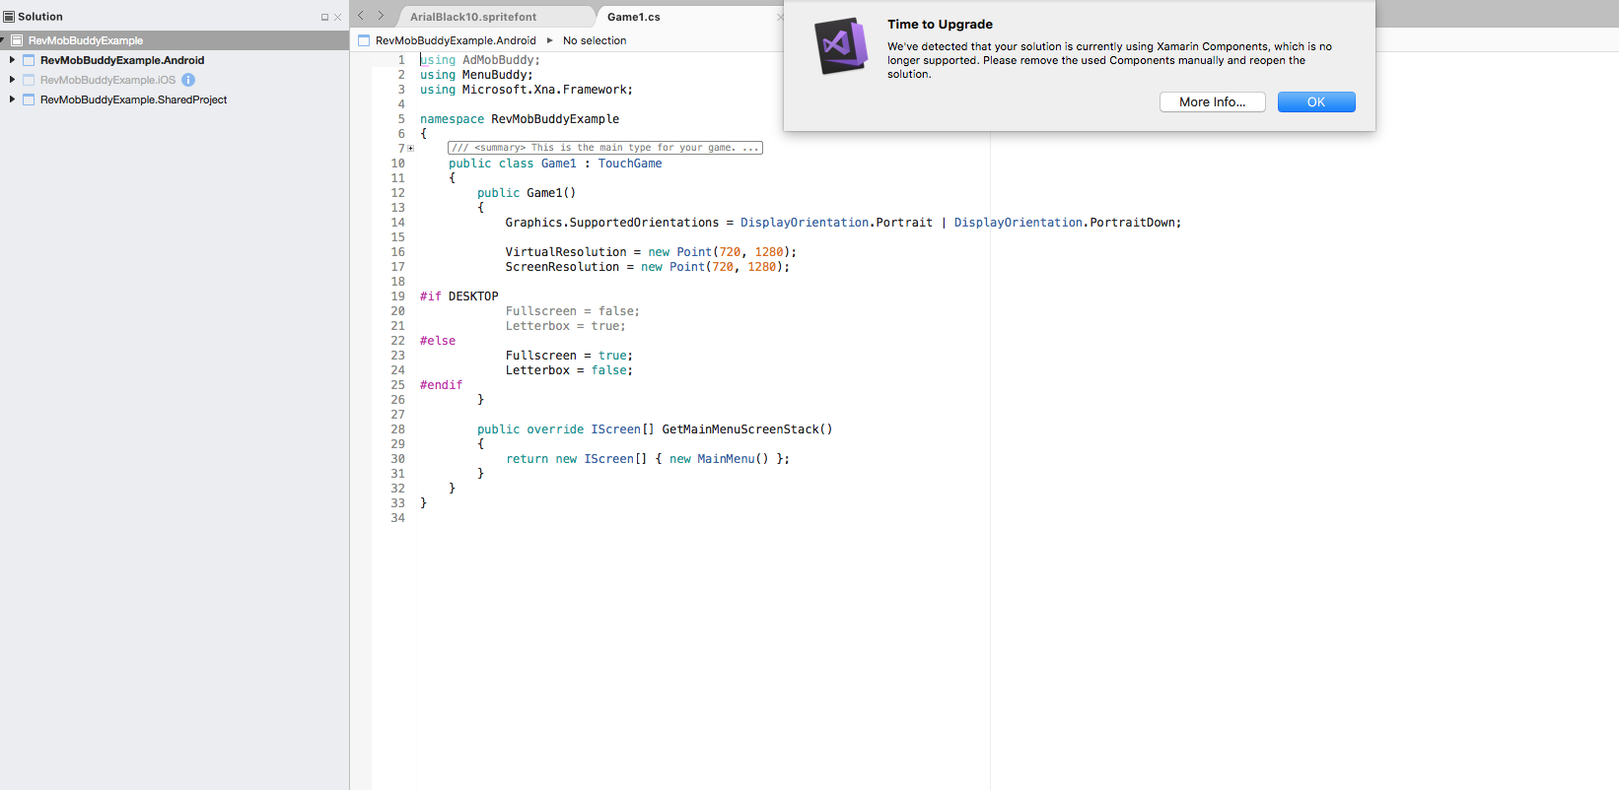The width and height of the screenshot is (1619, 790).
Task: Click the More Info... button
Action: point(1213,101)
